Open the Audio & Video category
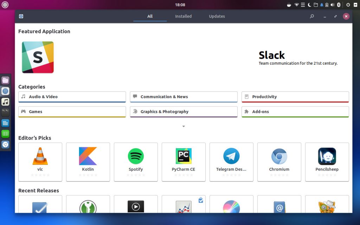Image resolution: width=360 pixels, height=225 pixels. pyautogui.click(x=72, y=97)
